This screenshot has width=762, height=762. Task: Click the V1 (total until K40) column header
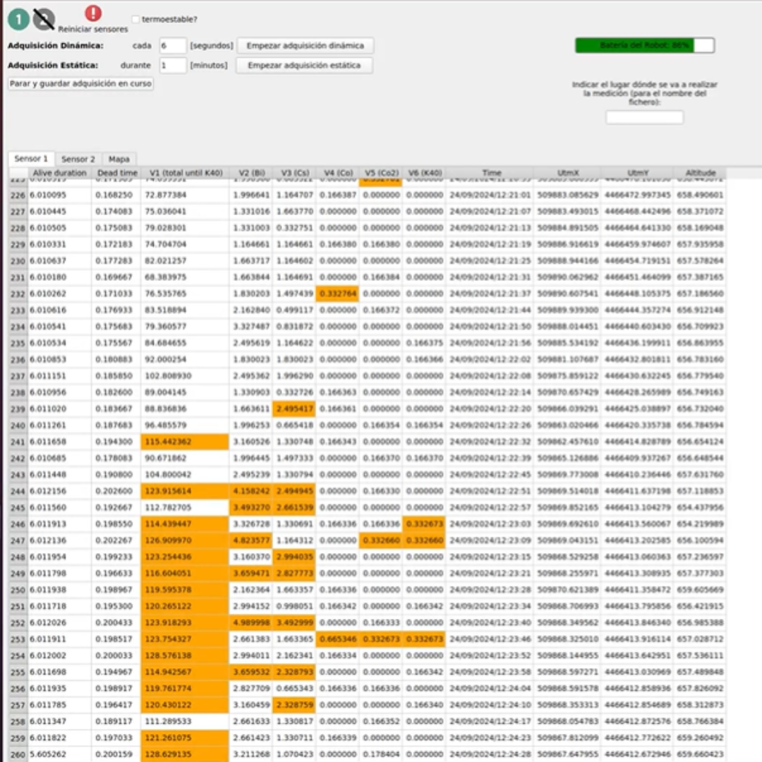[185, 173]
